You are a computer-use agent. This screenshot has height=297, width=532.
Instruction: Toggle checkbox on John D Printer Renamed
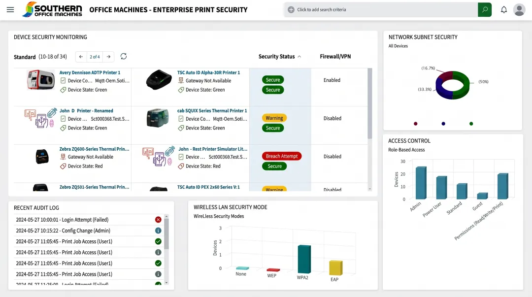63,119
